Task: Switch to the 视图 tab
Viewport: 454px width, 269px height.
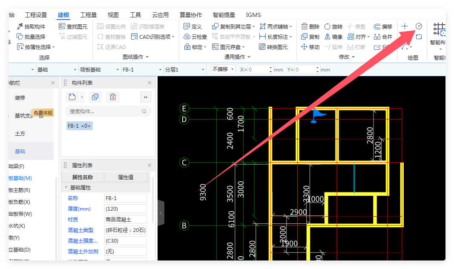Action: (x=113, y=15)
